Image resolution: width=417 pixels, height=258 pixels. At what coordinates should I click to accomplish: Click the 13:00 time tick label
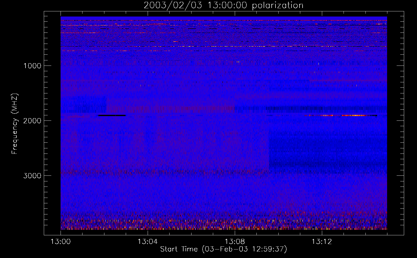[x=61, y=242]
